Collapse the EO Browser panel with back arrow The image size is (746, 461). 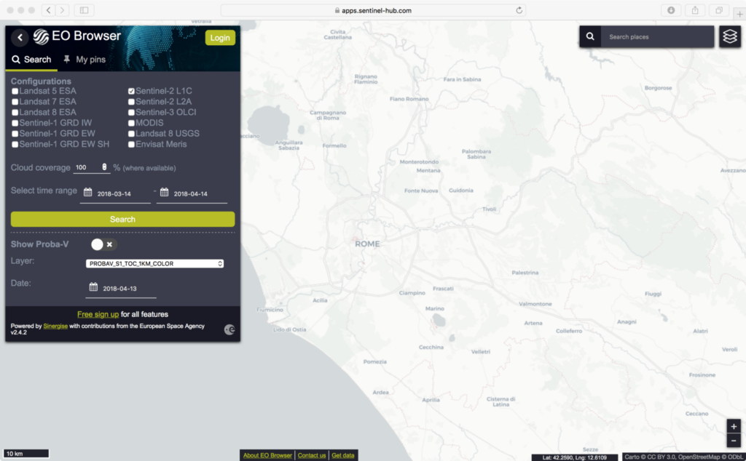(20, 38)
